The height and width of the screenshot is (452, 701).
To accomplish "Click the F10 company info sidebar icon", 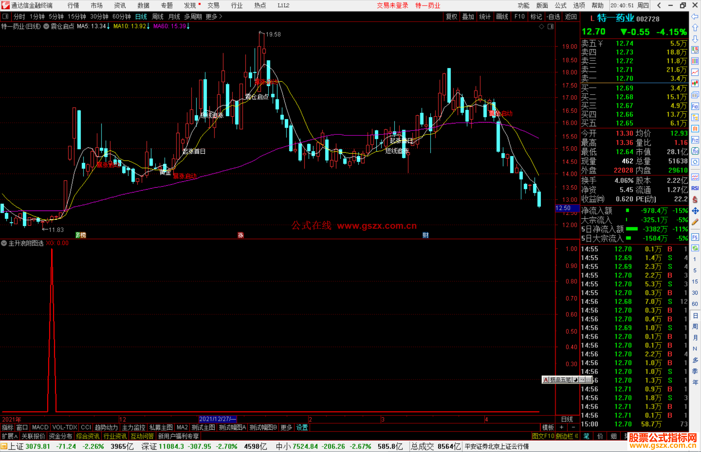I will (695, 106).
